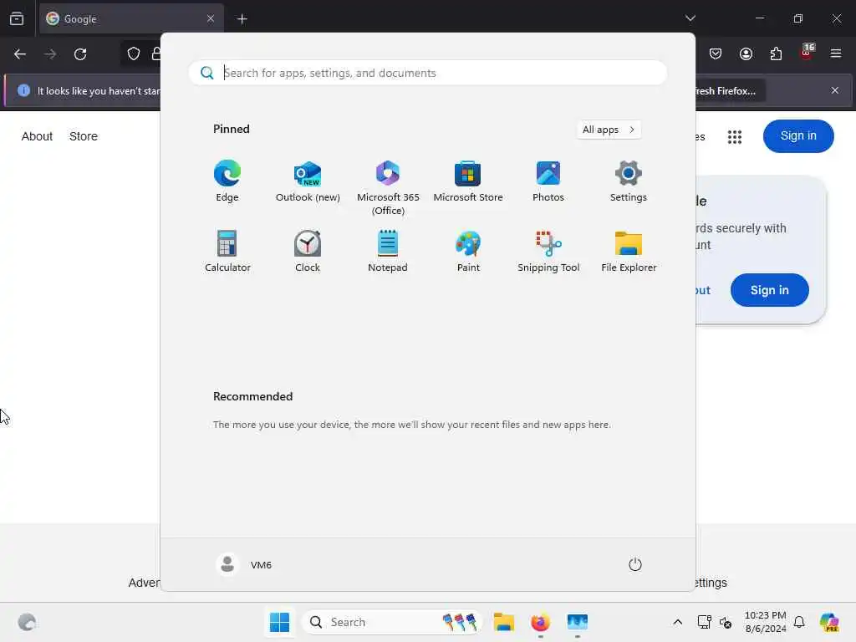Open Microsoft Store pinned app
Image resolution: width=856 pixels, height=642 pixels.
coord(468,181)
